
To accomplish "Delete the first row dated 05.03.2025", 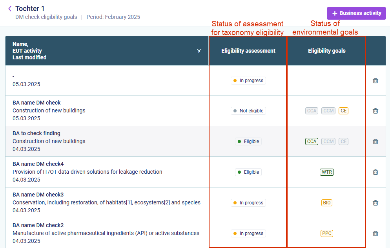I will 375,81.
